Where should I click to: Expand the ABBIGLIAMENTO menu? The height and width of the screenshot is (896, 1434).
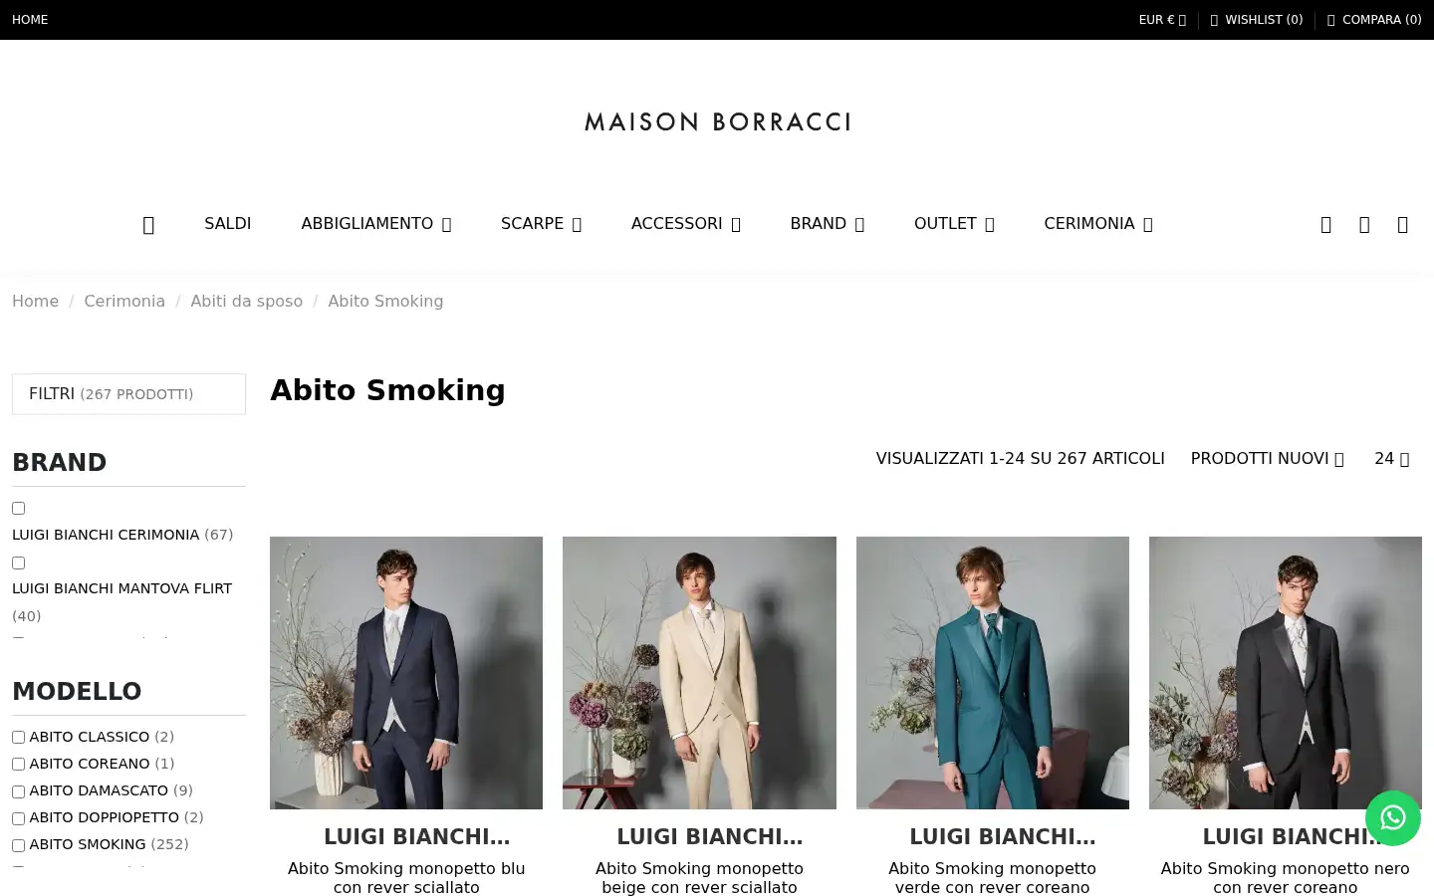[376, 224]
